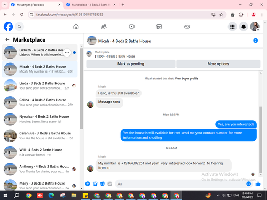Open the Friends icon in top navigation
The height and width of the screenshot is (200, 267).
104,27
